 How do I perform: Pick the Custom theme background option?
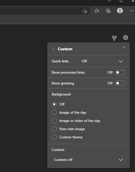point(54,137)
